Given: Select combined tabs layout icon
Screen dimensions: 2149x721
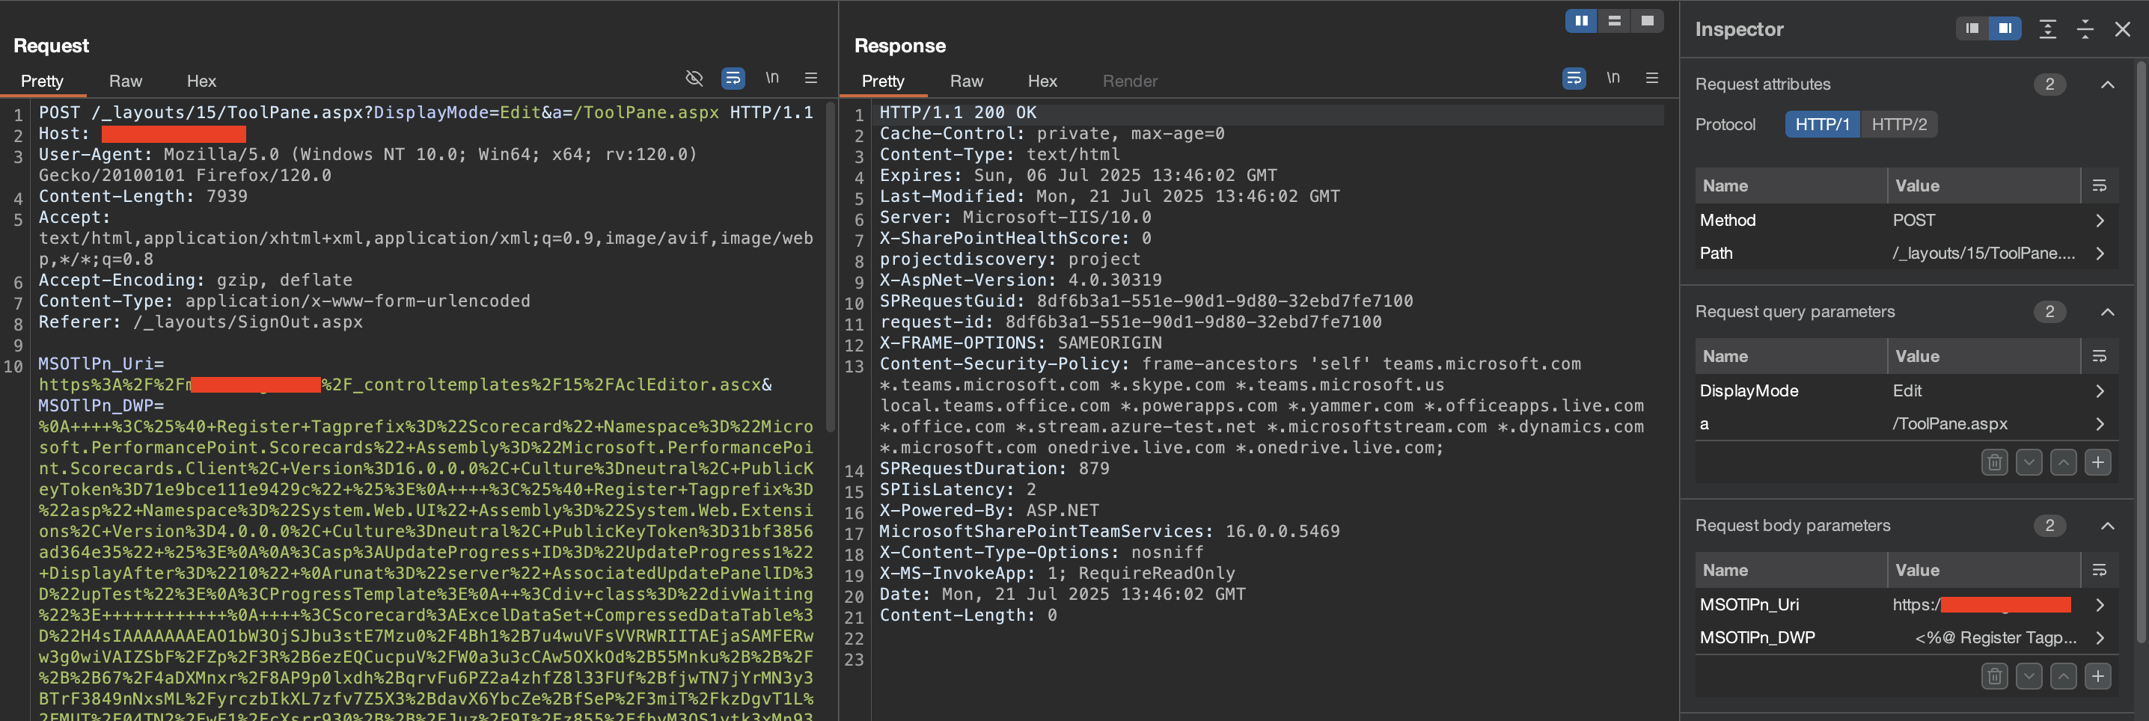Looking at the screenshot, I should [x=1647, y=21].
